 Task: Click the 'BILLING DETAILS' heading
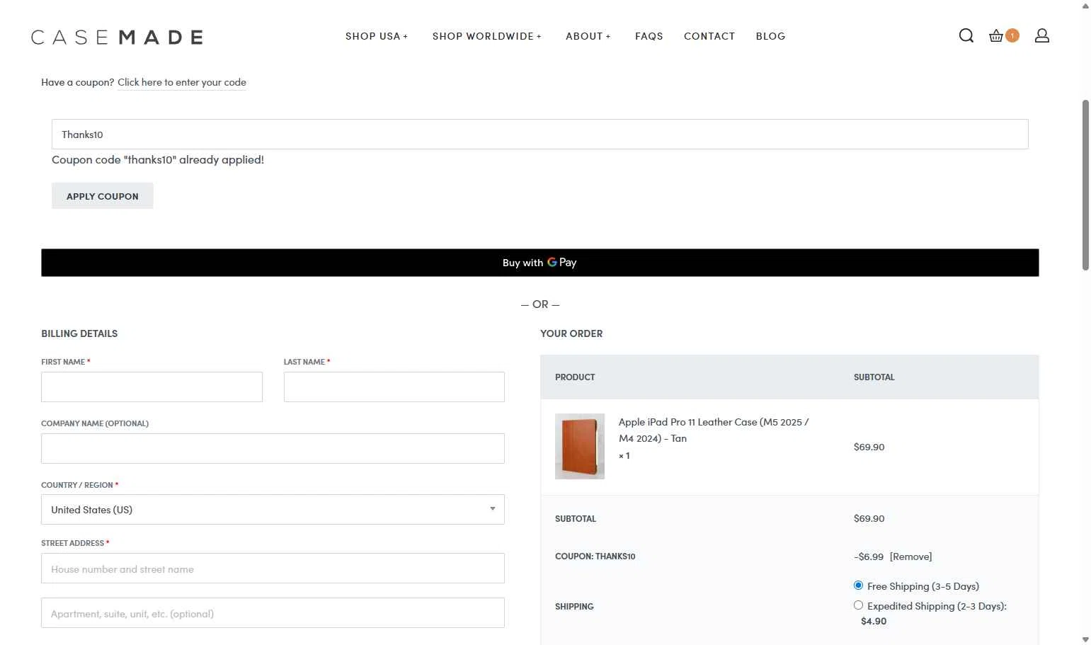[x=79, y=333]
